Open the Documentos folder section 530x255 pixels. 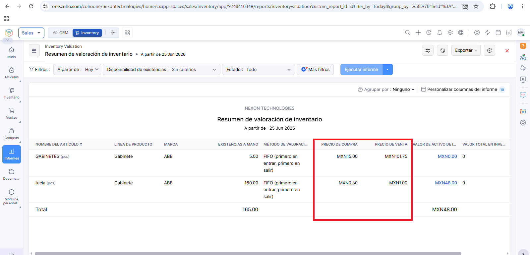[12, 174]
